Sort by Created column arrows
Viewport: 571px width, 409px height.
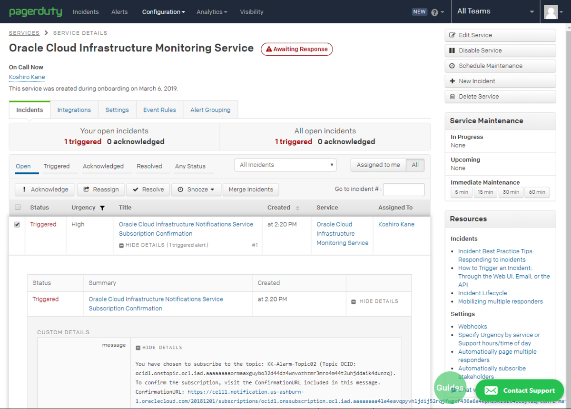click(x=297, y=208)
